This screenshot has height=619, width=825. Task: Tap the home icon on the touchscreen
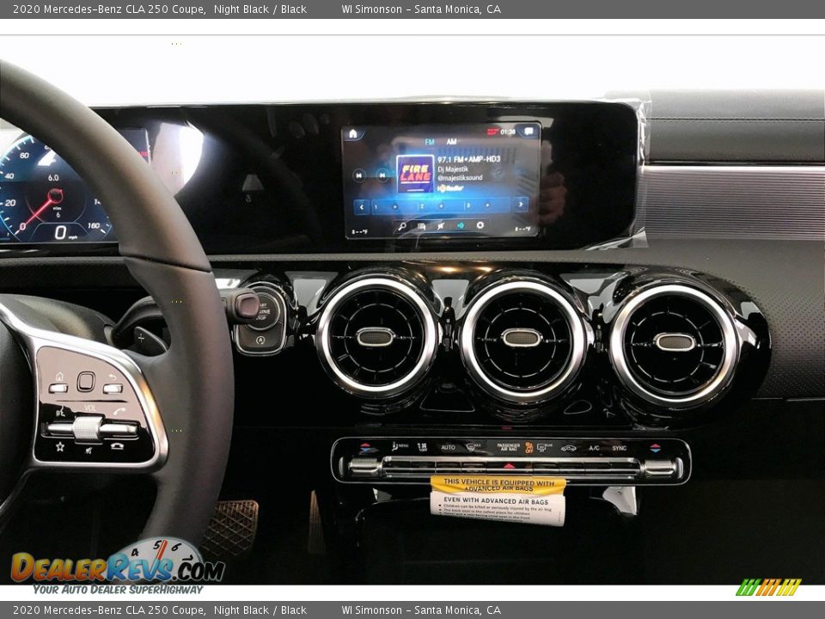point(352,132)
